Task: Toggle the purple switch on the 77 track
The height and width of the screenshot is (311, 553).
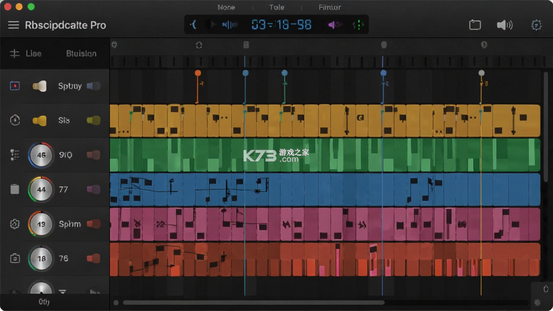Action: click(93, 190)
